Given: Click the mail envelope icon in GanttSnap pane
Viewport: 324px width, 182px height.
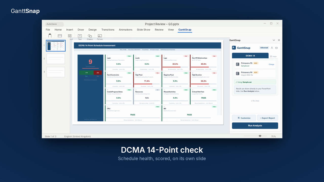Looking at the screenshot, I should pos(276,48).
